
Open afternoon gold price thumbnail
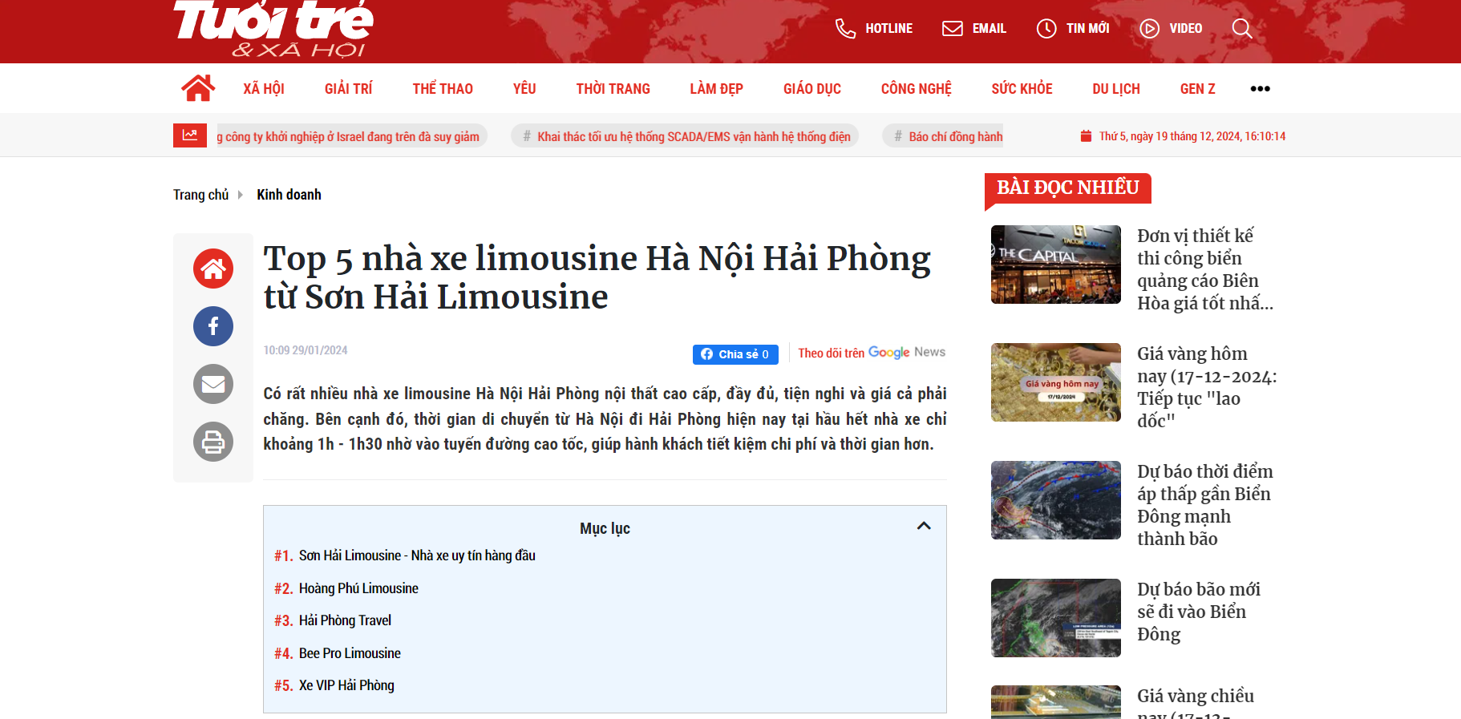click(x=1056, y=702)
